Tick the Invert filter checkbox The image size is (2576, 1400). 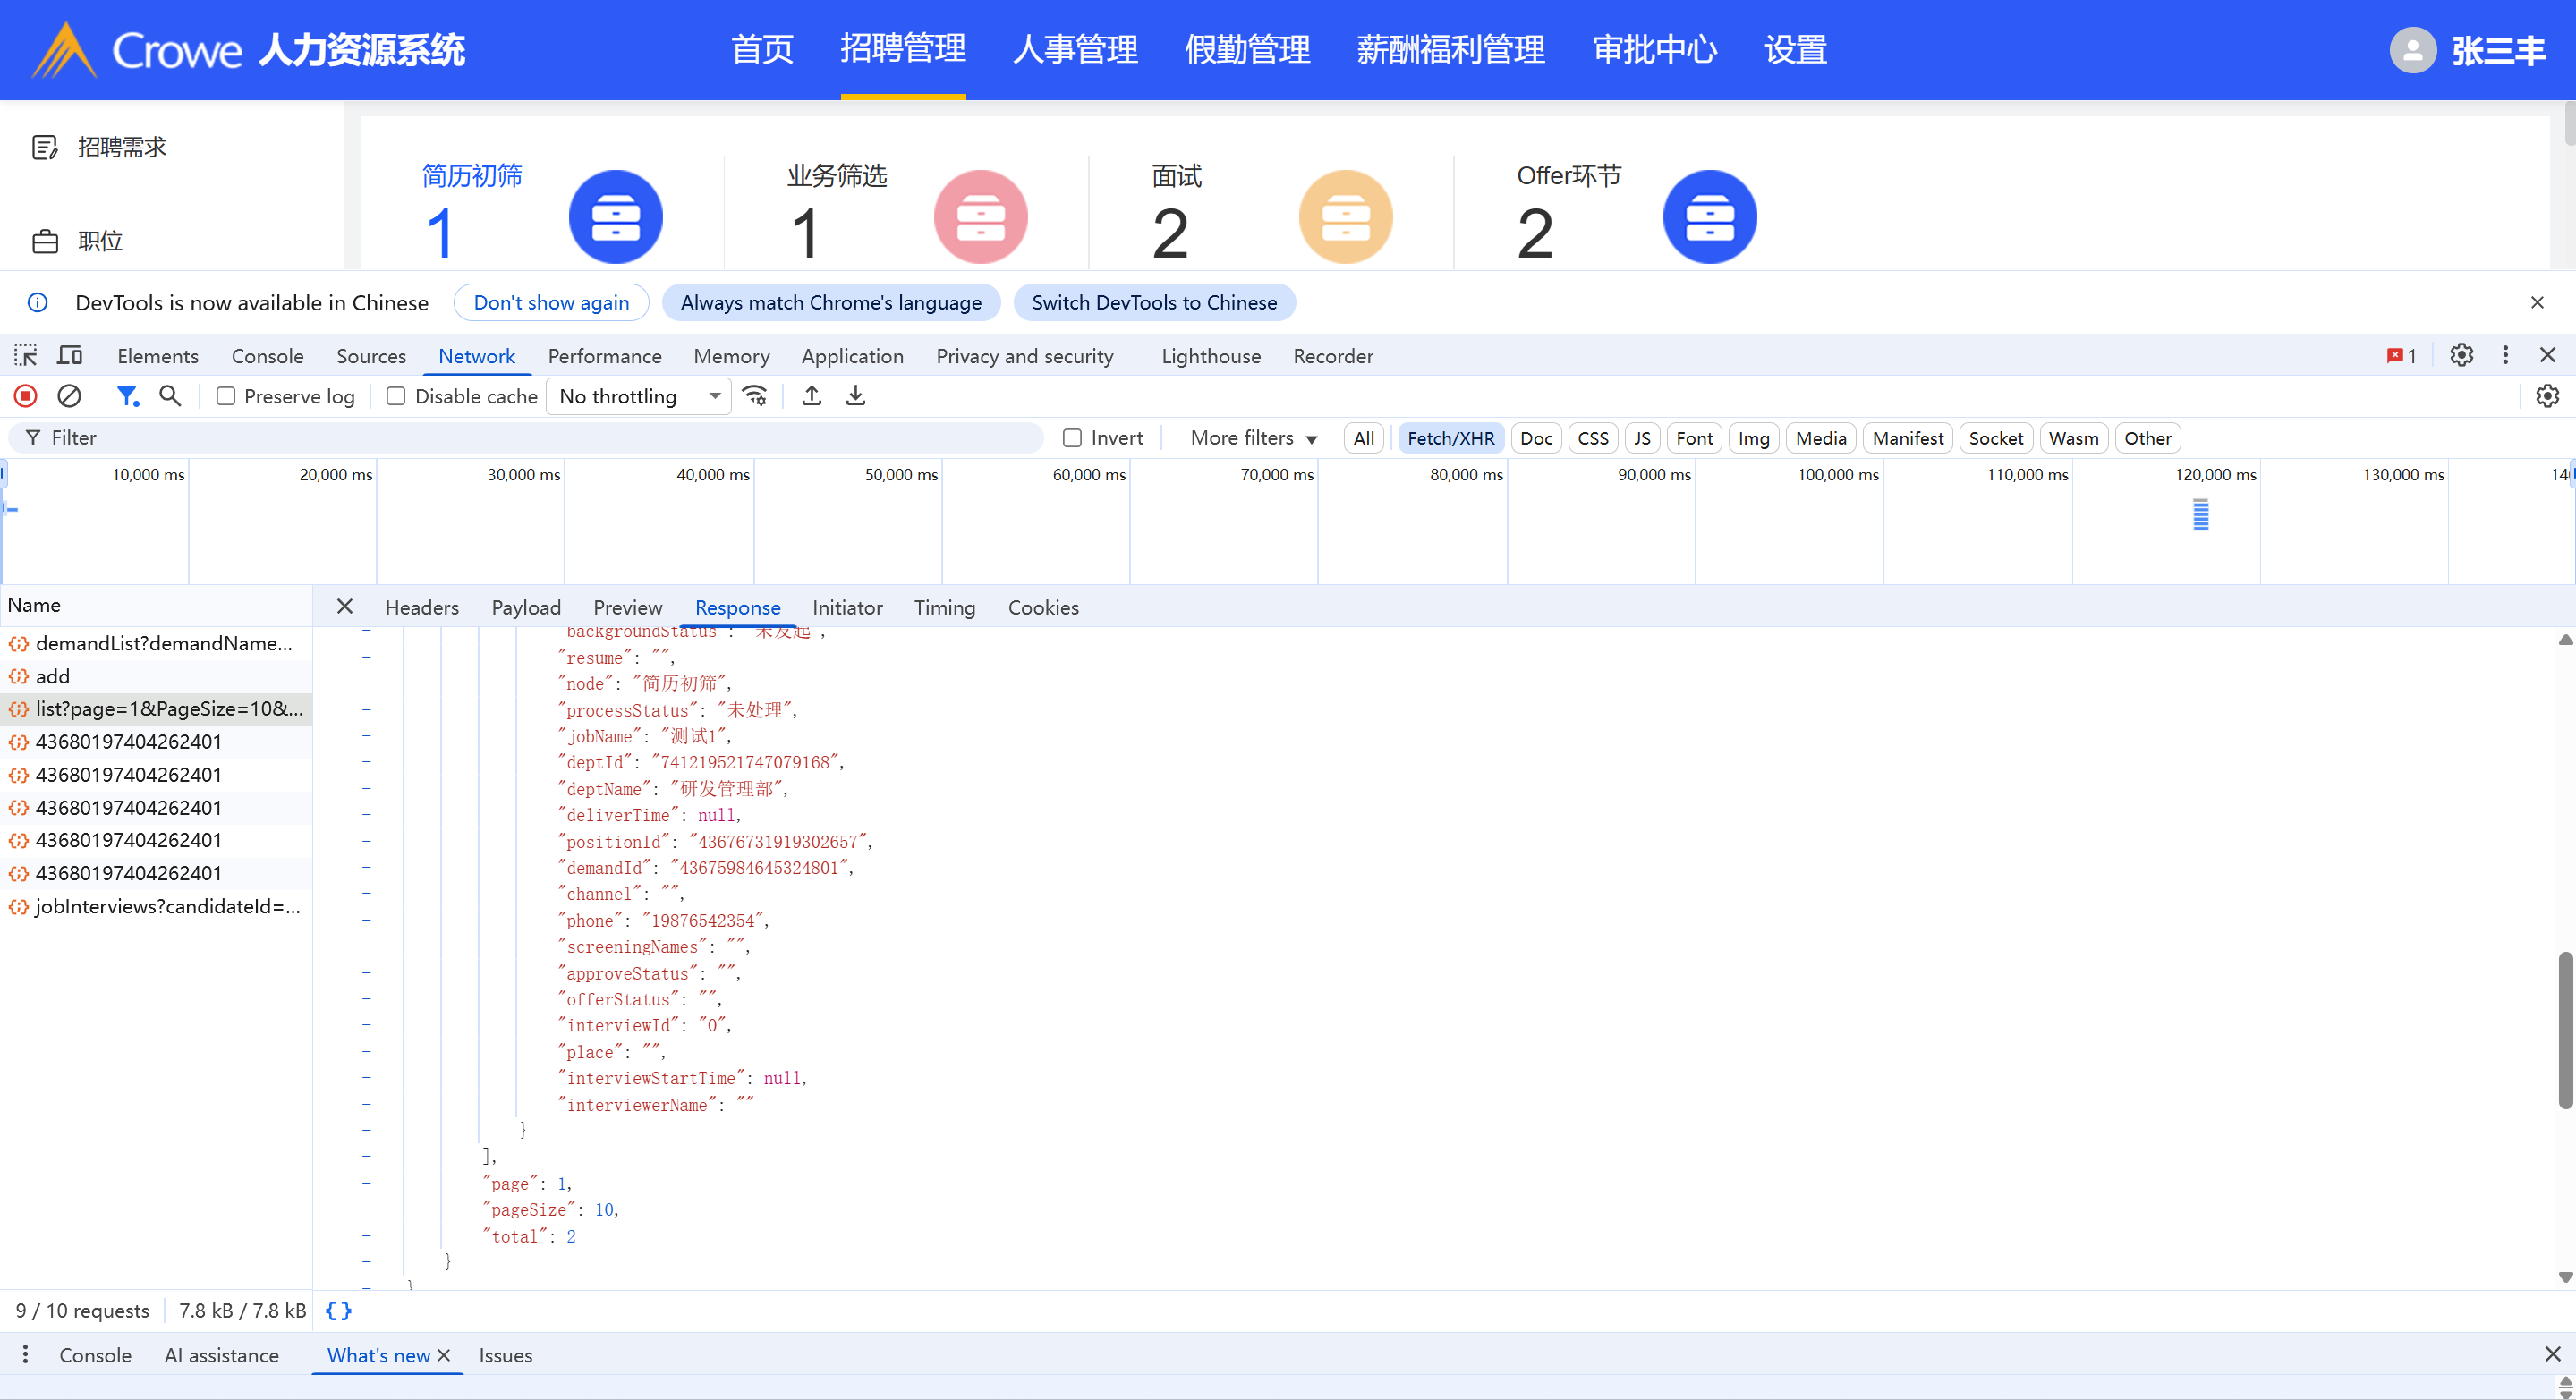tap(1072, 438)
